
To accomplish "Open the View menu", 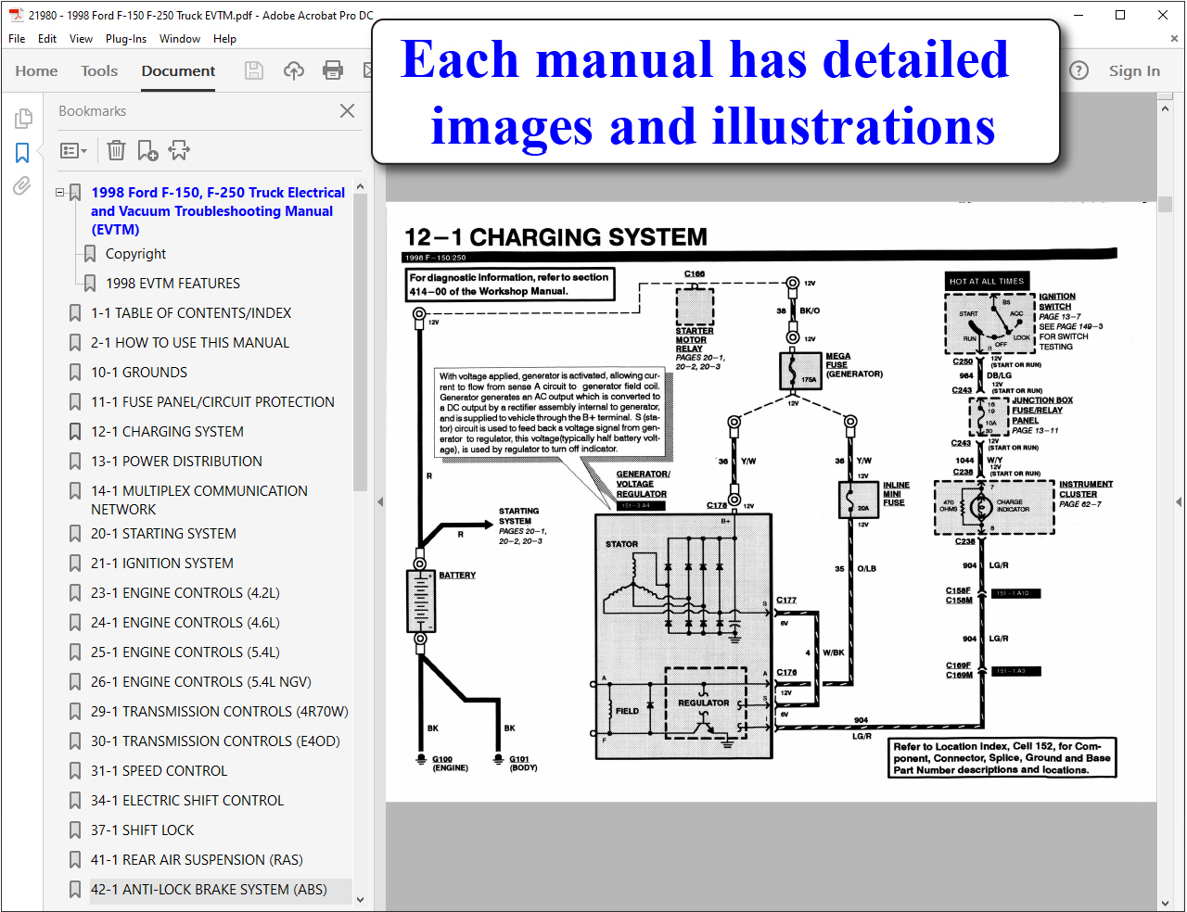I will [82, 39].
